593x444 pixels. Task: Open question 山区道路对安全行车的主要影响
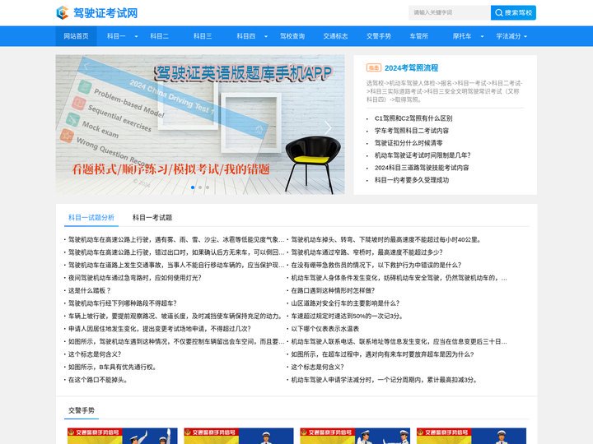click(x=345, y=303)
